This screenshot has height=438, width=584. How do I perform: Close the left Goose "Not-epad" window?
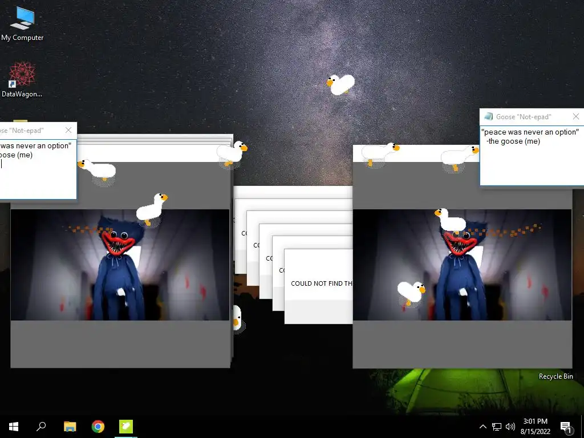[x=68, y=130]
